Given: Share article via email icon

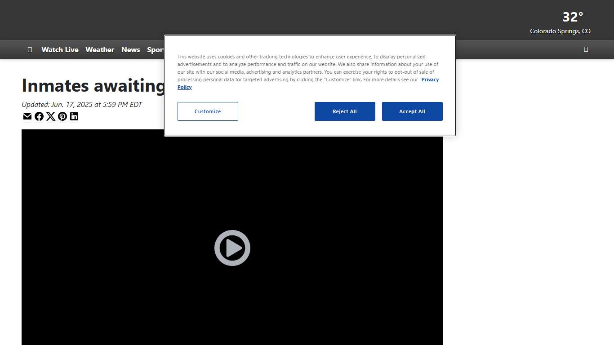Looking at the screenshot, I should [27, 117].
